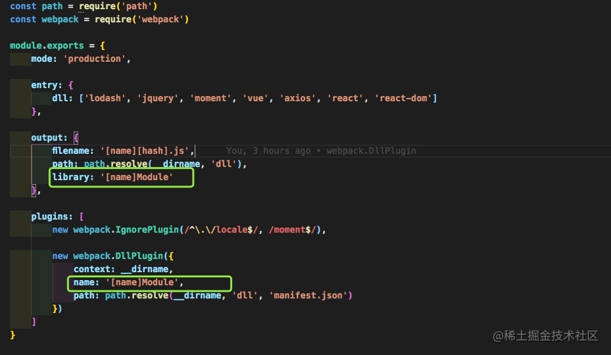Click the closing }) of DllPlugin
611x355 pixels.
(x=57, y=308)
